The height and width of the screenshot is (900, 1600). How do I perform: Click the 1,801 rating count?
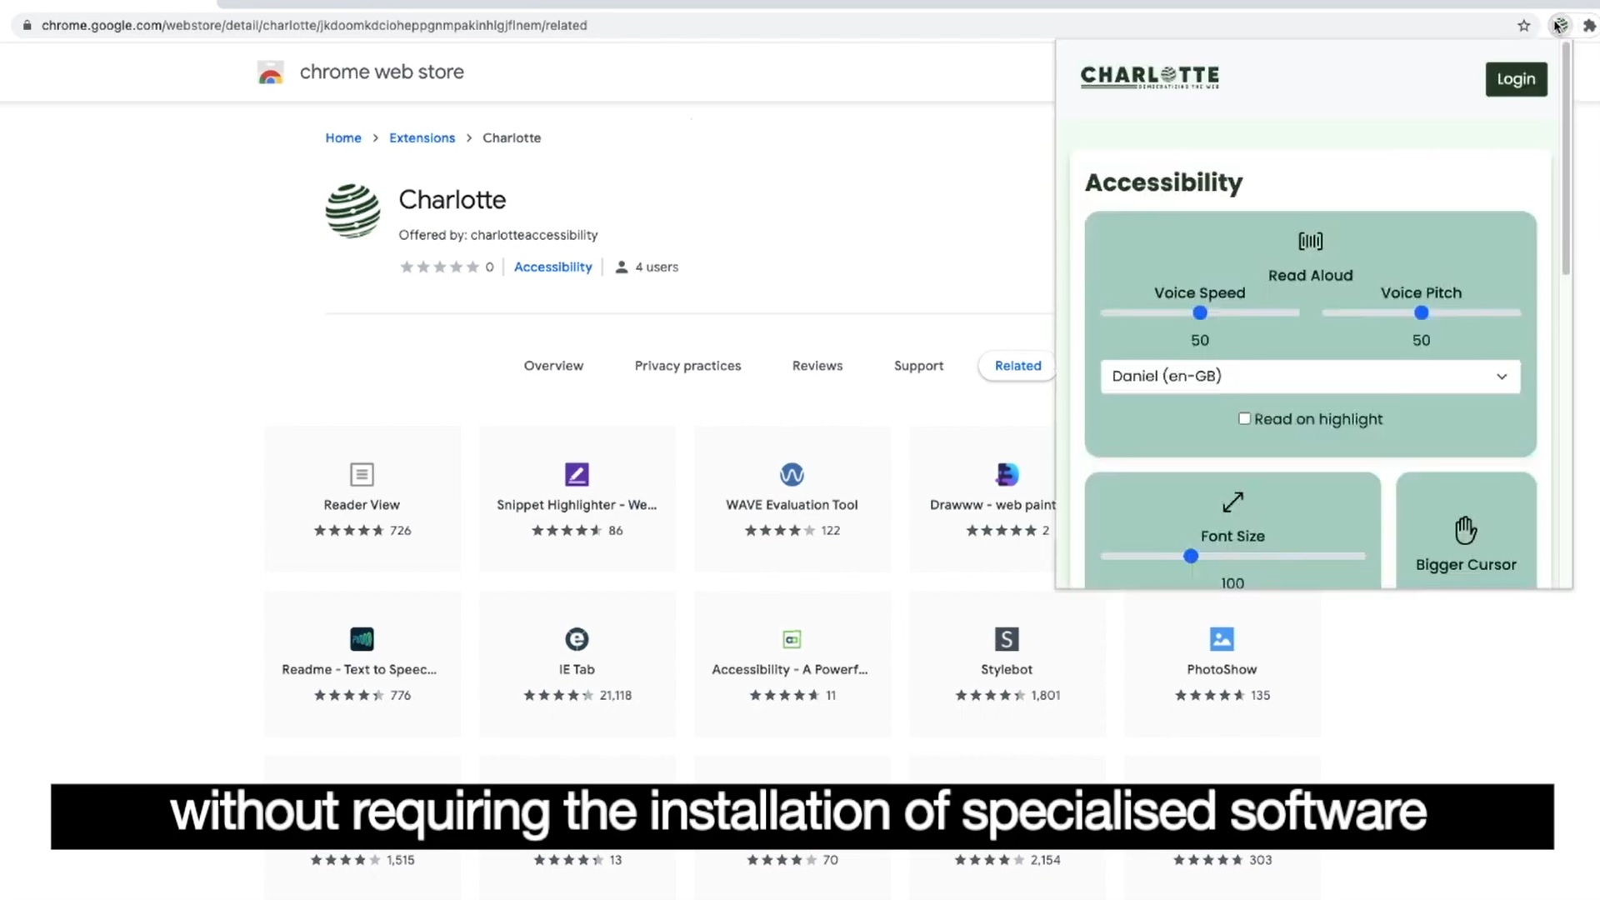click(x=1046, y=695)
